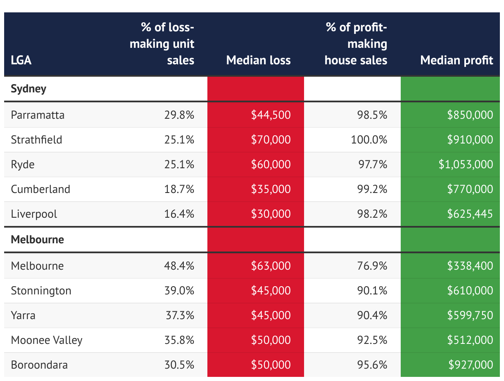The image size is (504, 381).
Task: Click the Moonee Valley row label
Action: pos(47,340)
